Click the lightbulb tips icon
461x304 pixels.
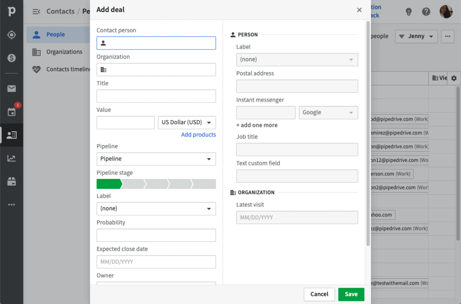(409, 12)
